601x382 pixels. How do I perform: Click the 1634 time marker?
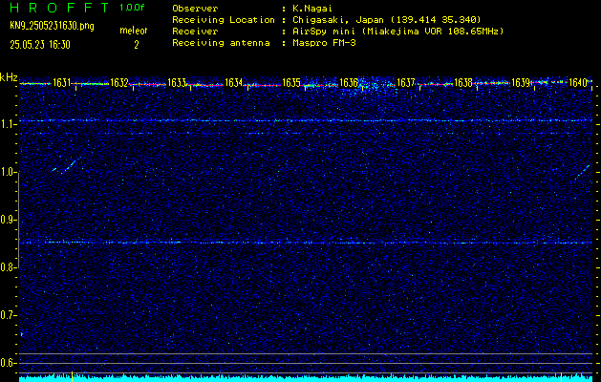[233, 83]
